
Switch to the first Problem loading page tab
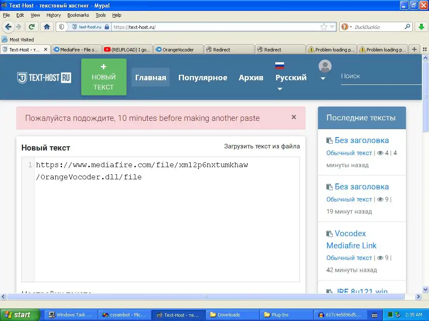tap(332, 50)
